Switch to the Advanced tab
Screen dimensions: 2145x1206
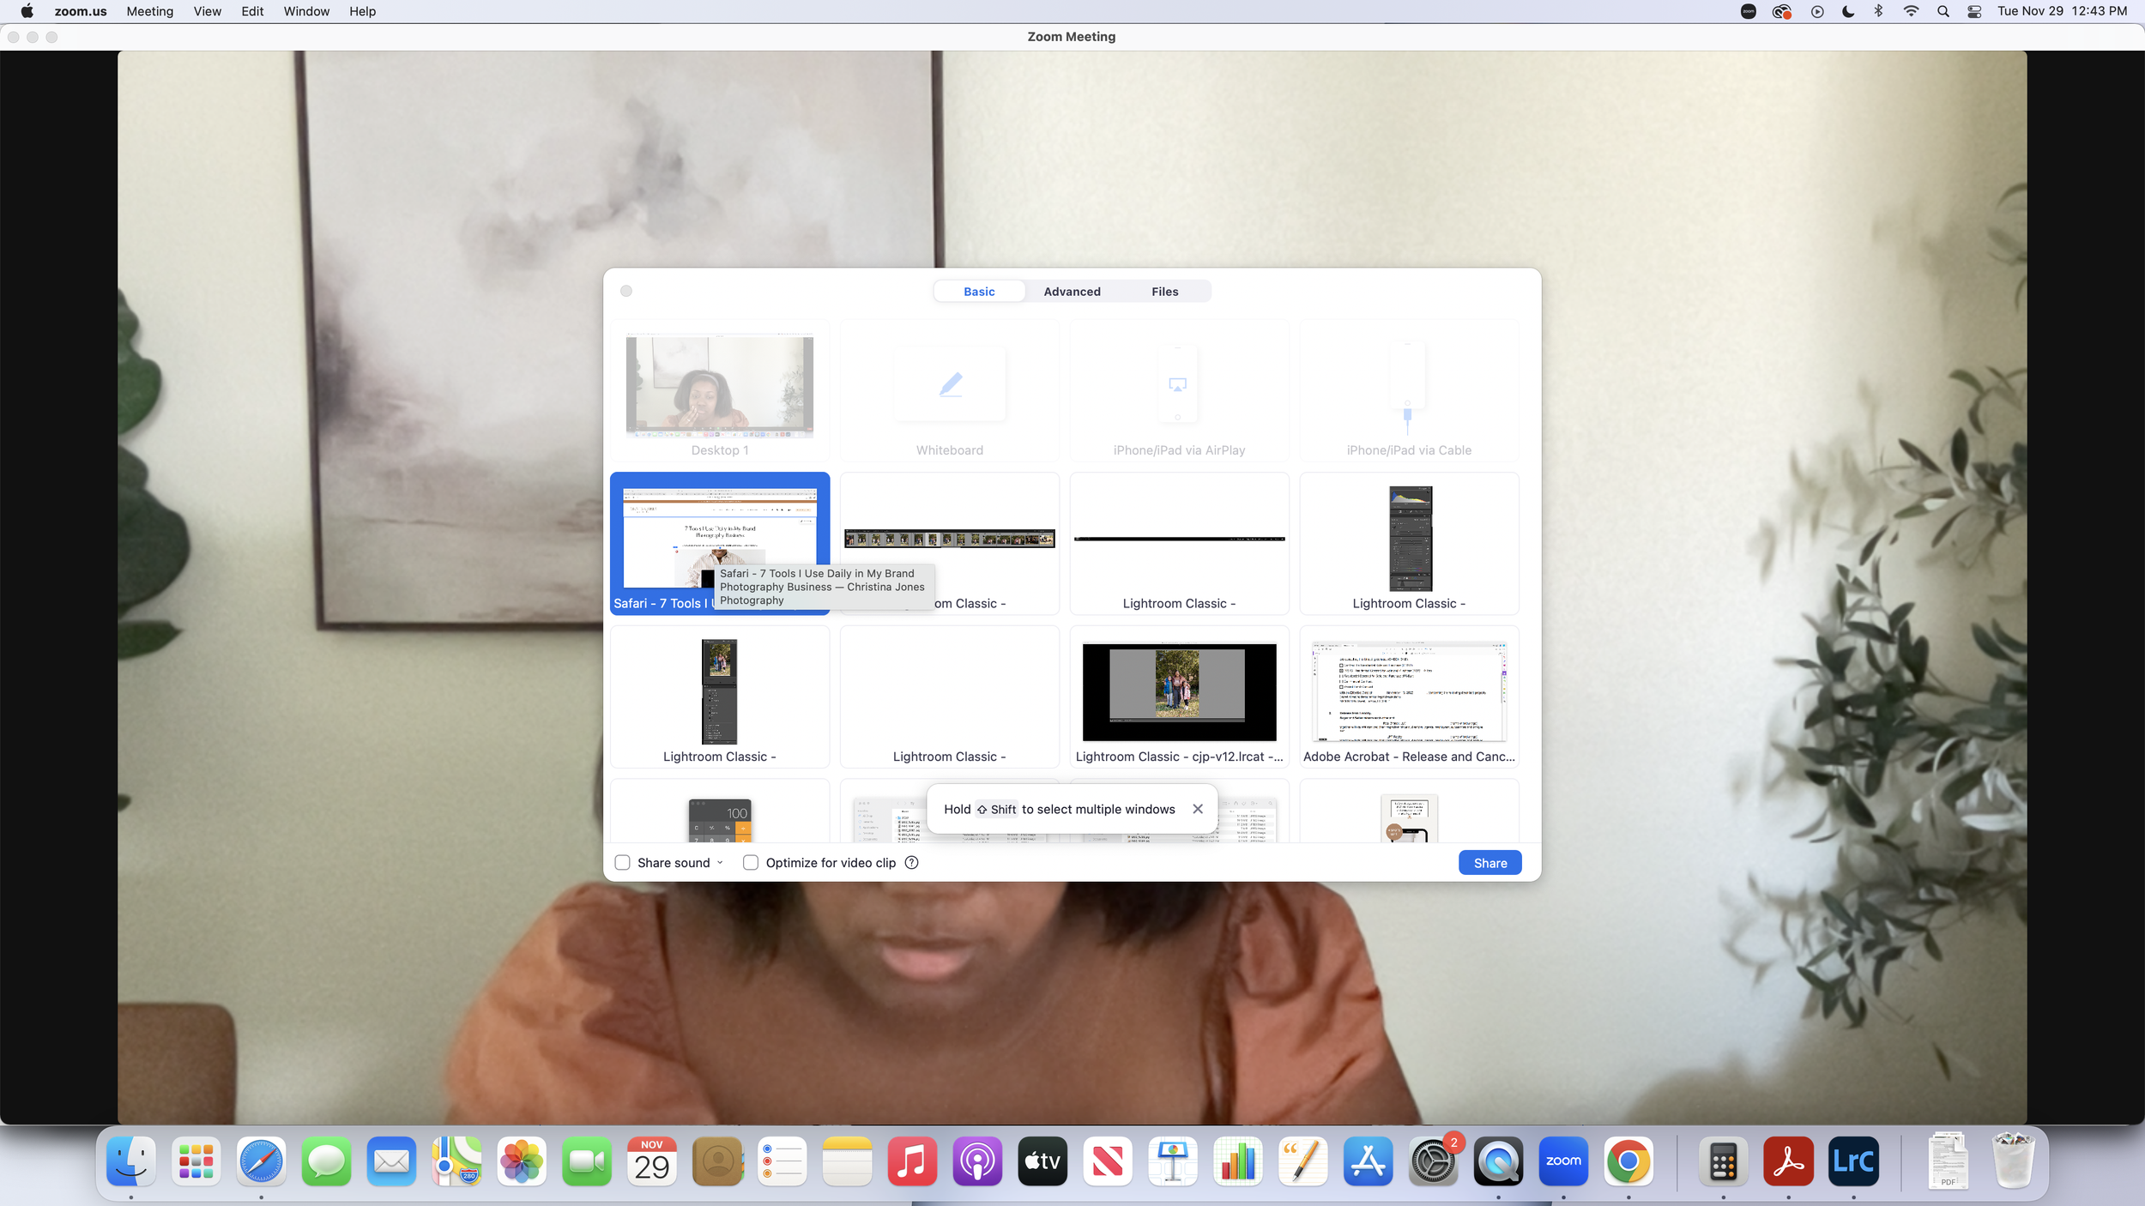1072,292
